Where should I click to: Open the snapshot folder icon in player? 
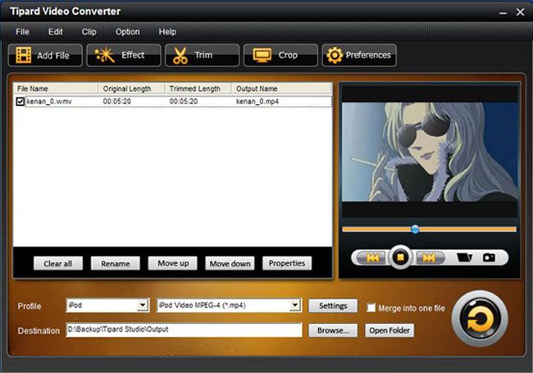464,257
